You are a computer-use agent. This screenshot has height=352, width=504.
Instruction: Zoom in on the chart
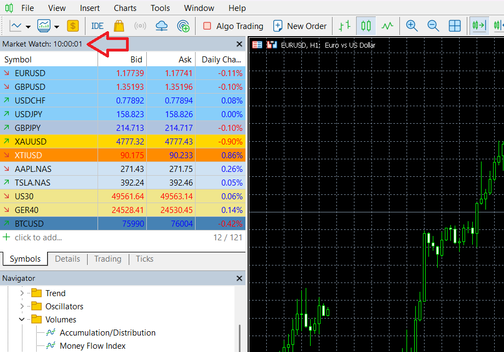tap(412, 26)
